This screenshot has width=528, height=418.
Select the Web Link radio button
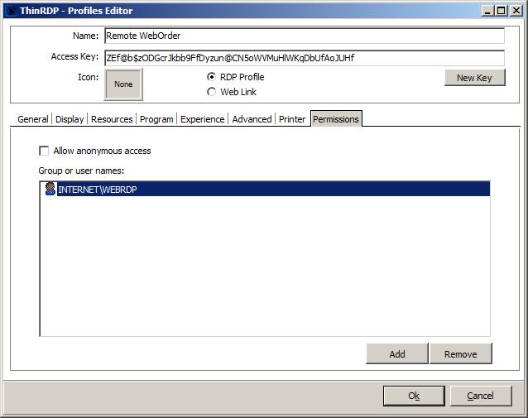[x=211, y=92]
